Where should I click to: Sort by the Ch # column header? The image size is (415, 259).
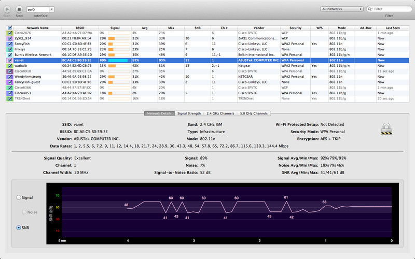click(x=224, y=28)
